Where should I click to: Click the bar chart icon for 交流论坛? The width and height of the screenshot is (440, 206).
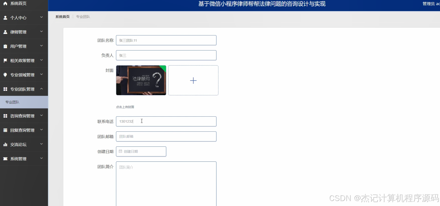[x=5, y=144]
